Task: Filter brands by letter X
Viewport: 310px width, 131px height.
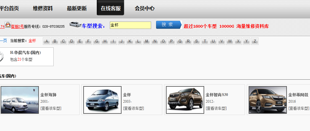Action: pyautogui.click(x=238, y=42)
